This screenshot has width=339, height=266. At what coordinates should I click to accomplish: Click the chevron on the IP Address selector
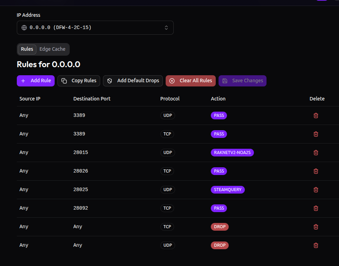(166, 27)
